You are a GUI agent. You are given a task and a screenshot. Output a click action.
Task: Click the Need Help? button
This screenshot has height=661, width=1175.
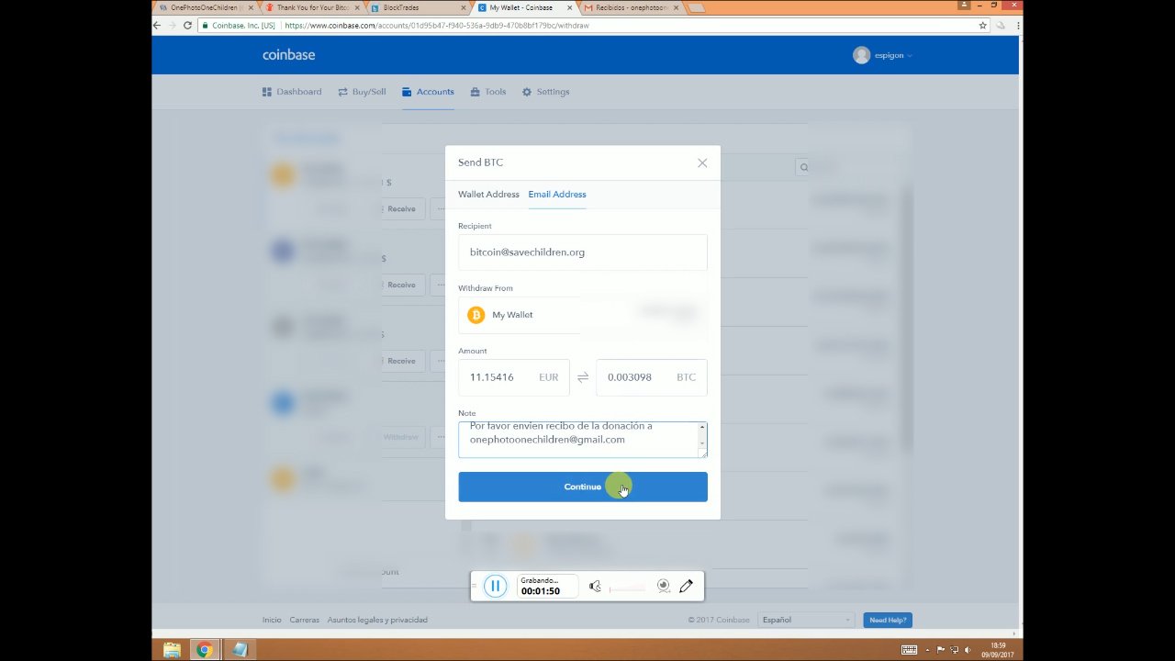click(x=888, y=620)
